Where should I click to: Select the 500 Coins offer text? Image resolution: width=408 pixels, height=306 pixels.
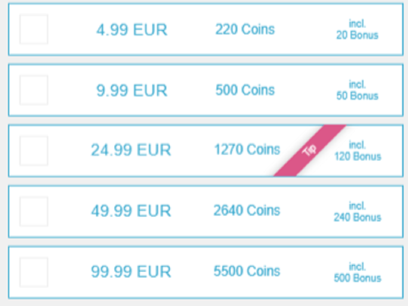[x=245, y=90]
